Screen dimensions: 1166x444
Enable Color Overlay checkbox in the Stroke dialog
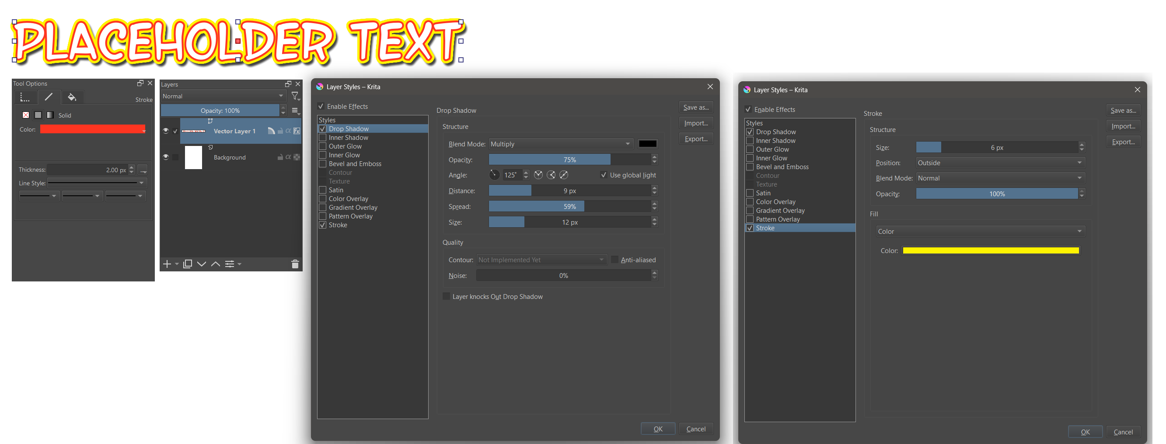[x=750, y=201]
